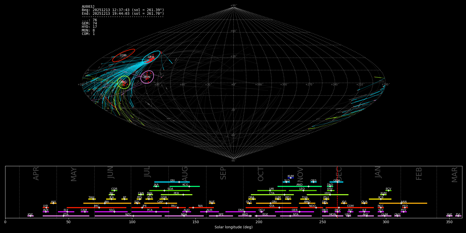
Task: Click the ECV shower label in timeline
Action: pos(388,189)
